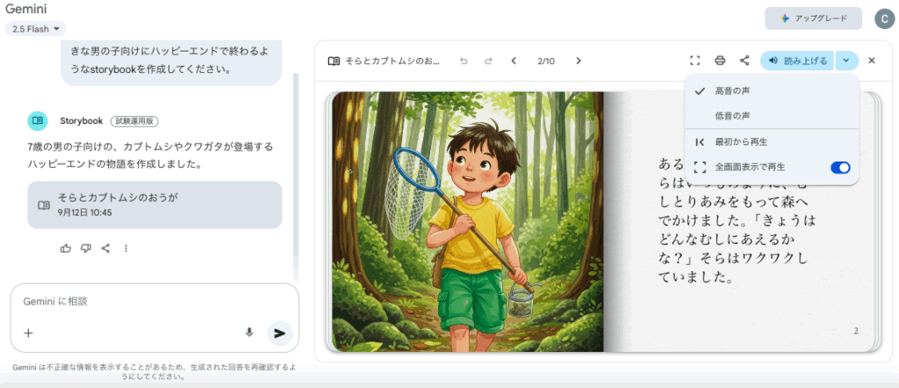This screenshot has height=388, width=899.
Task: Click the Gemini に相談 input field
Action: tap(155, 301)
